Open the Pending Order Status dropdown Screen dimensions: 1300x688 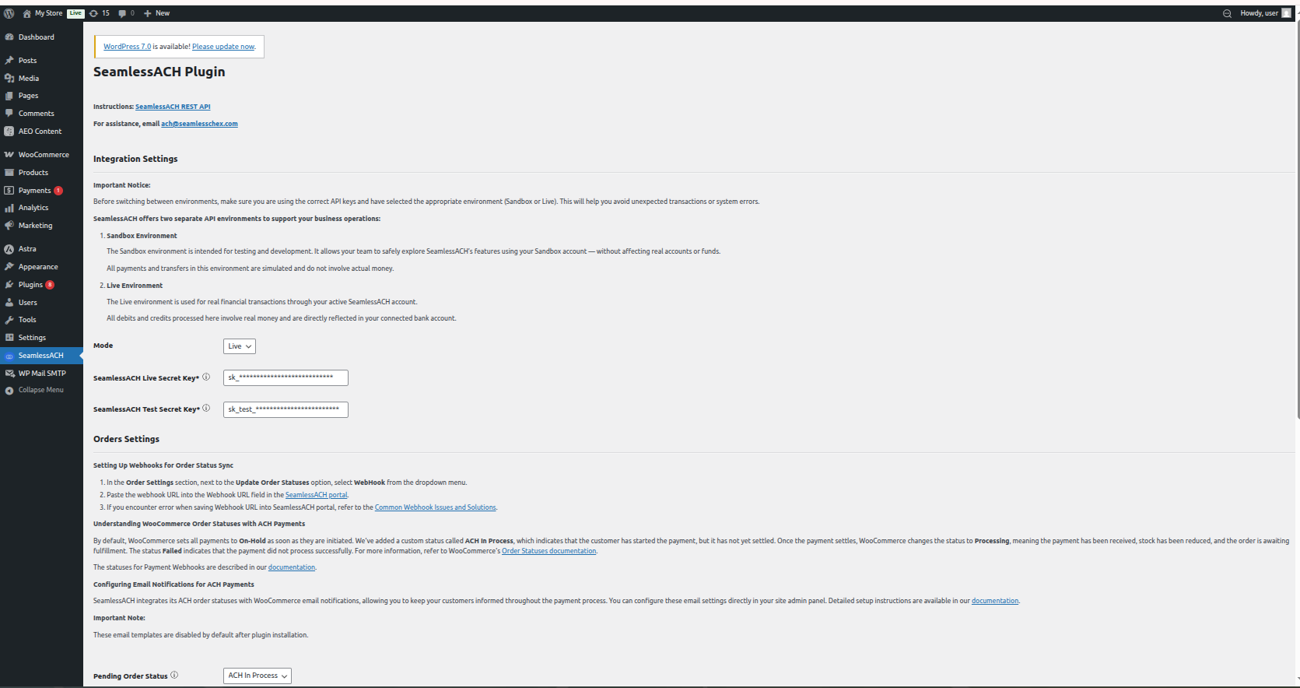pos(258,676)
